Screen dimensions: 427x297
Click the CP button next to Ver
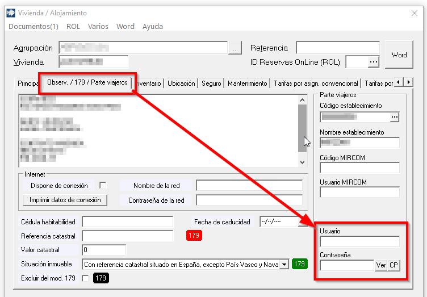pyautogui.click(x=393, y=265)
